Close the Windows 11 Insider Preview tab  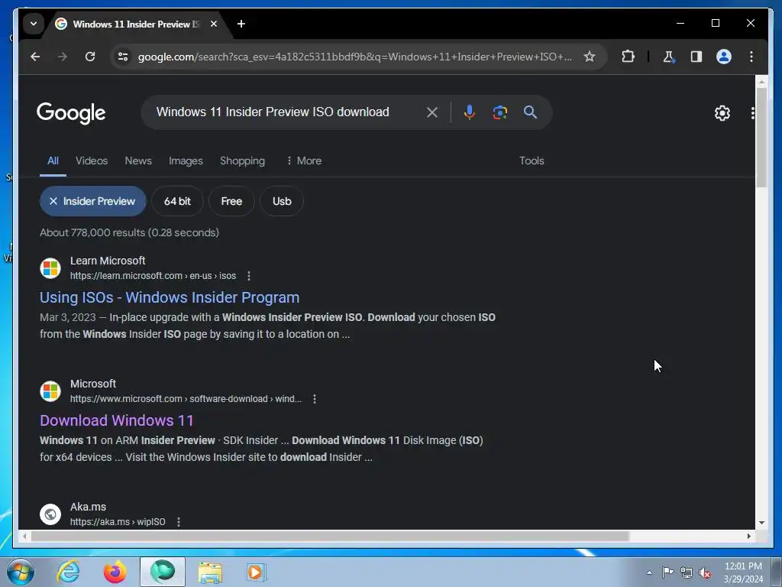coord(214,24)
